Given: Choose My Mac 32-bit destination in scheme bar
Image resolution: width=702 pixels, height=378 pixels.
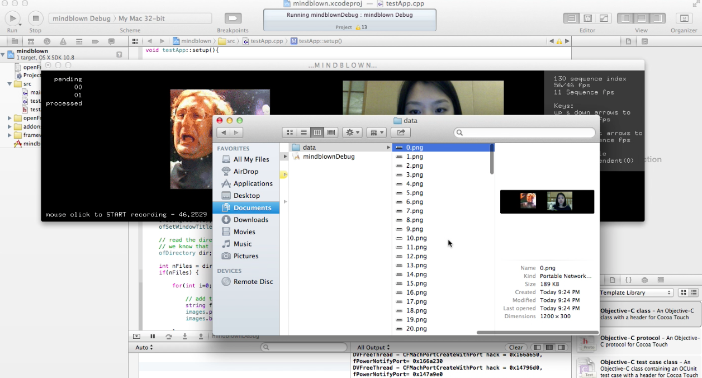Looking at the screenshot, I should pyautogui.click(x=141, y=18).
